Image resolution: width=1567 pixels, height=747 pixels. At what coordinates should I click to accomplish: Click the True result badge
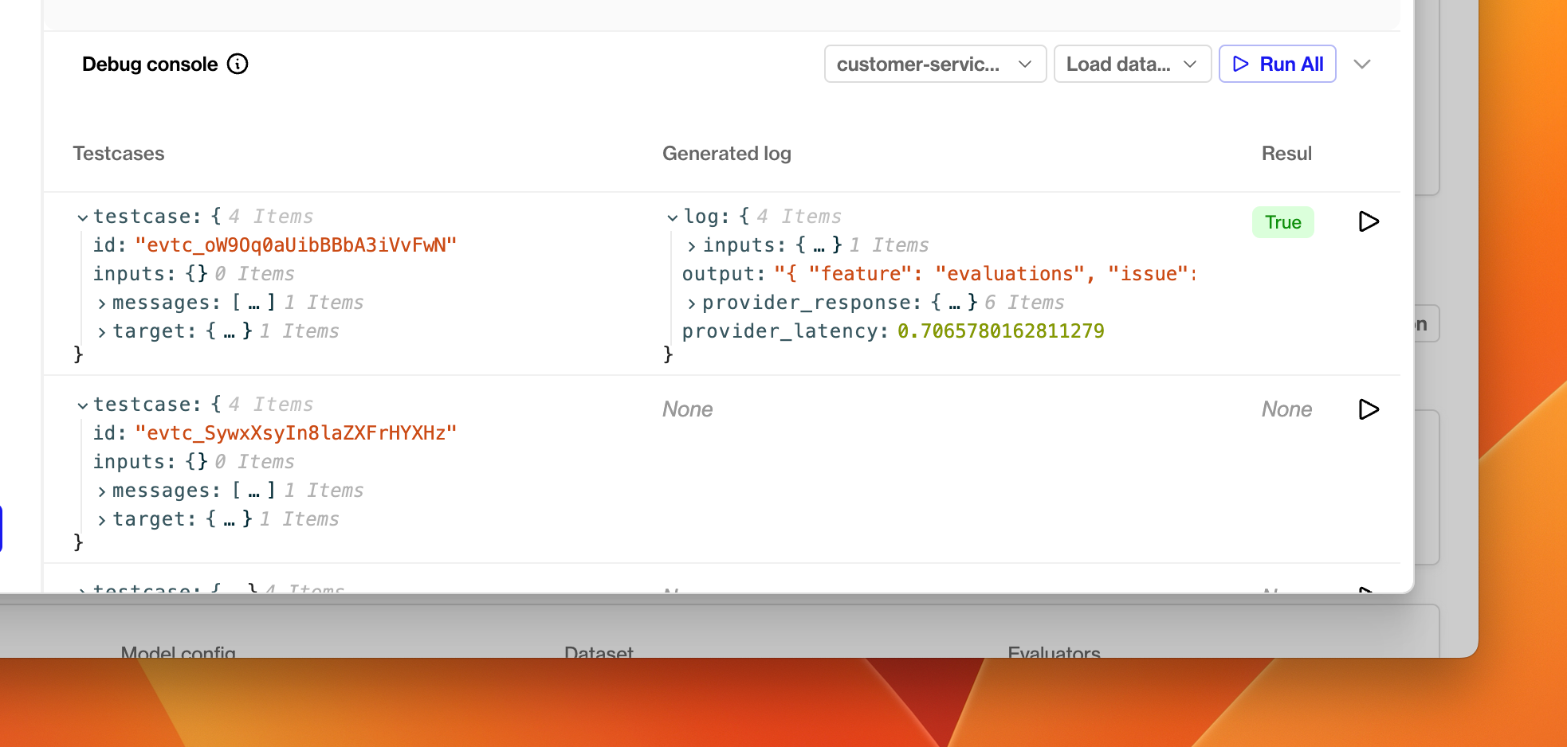1283,222
